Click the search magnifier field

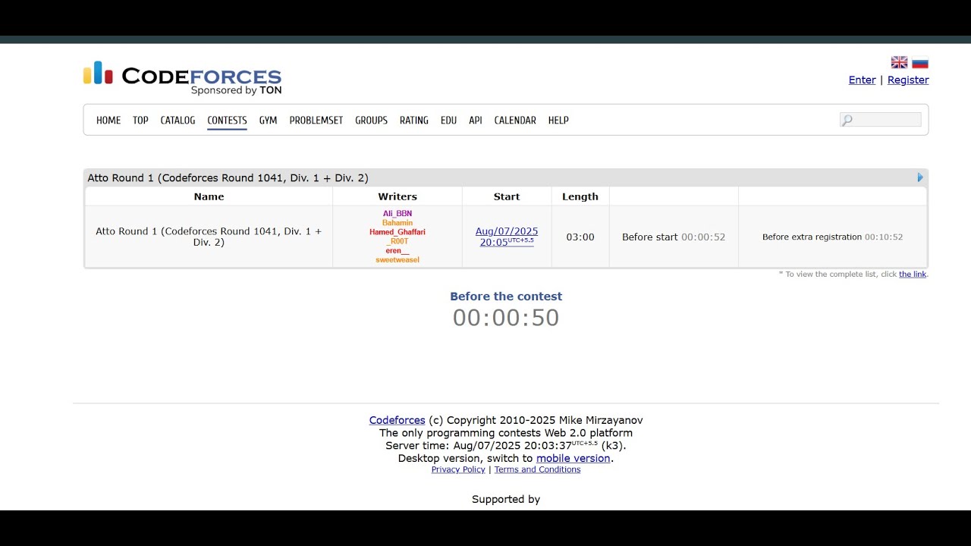pos(880,120)
